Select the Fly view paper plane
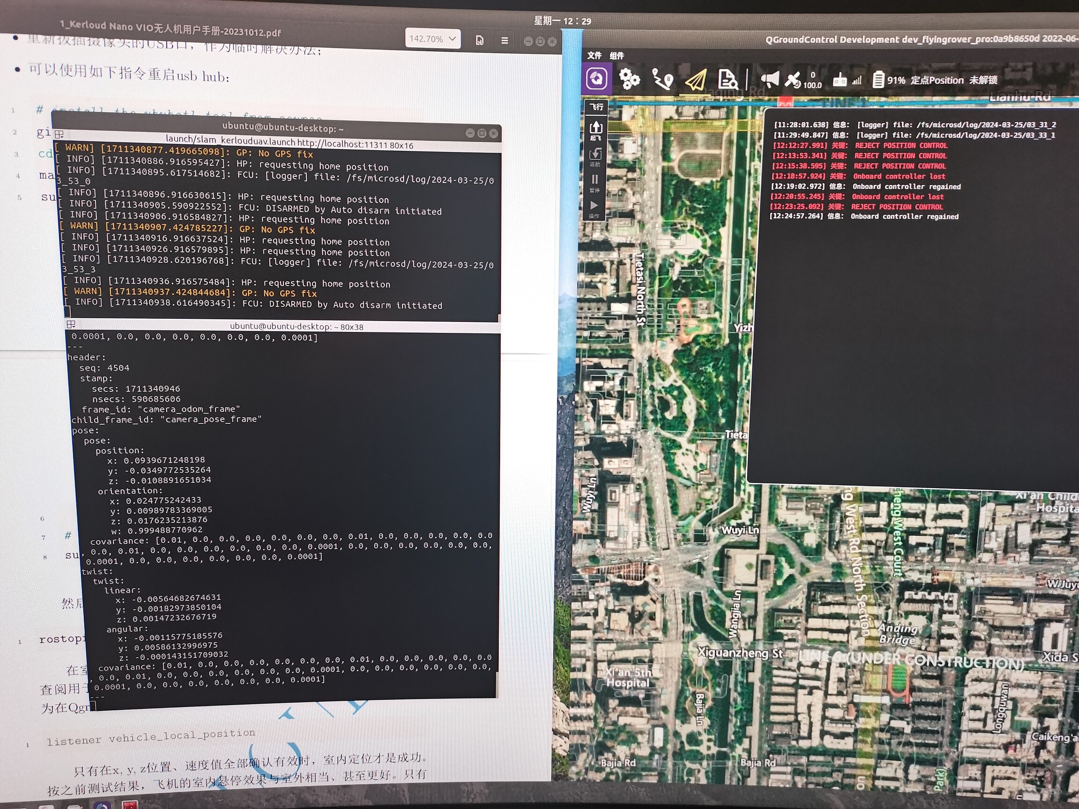This screenshot has width=1079, height=809. pos(696,80)
